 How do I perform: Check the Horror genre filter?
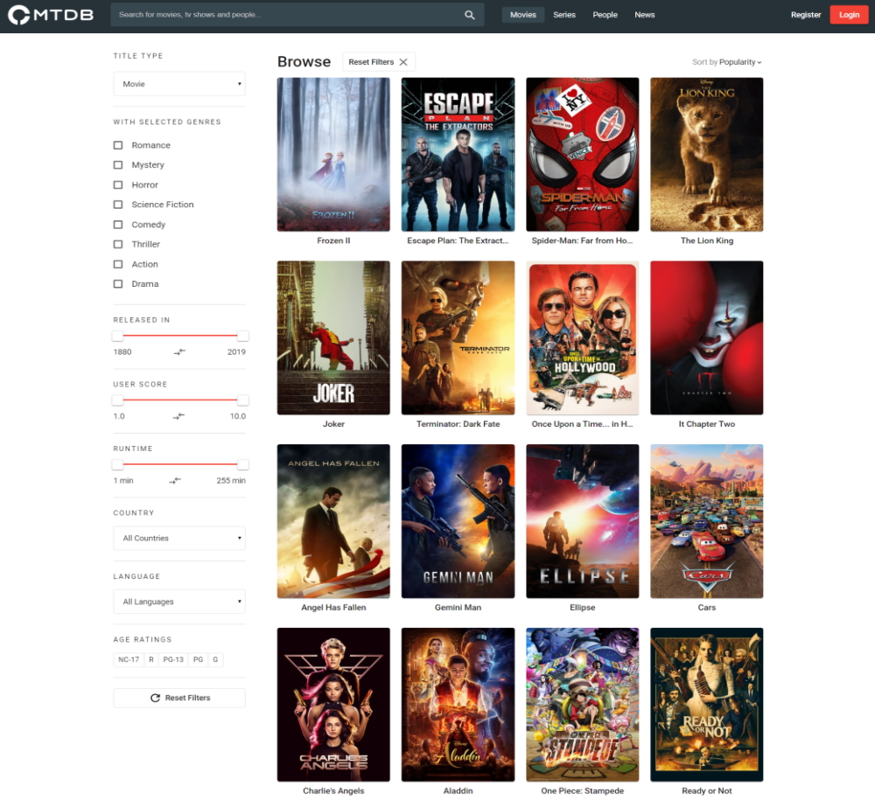(x=118, y=184)
